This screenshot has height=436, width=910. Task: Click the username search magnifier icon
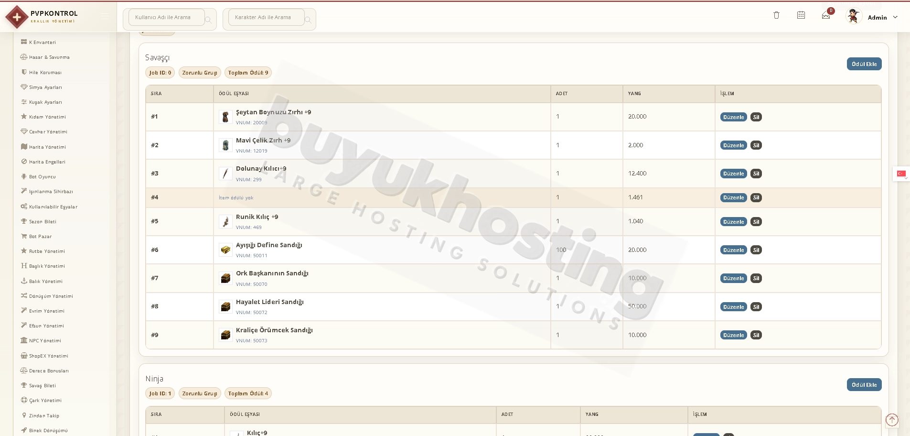point(208,20)
